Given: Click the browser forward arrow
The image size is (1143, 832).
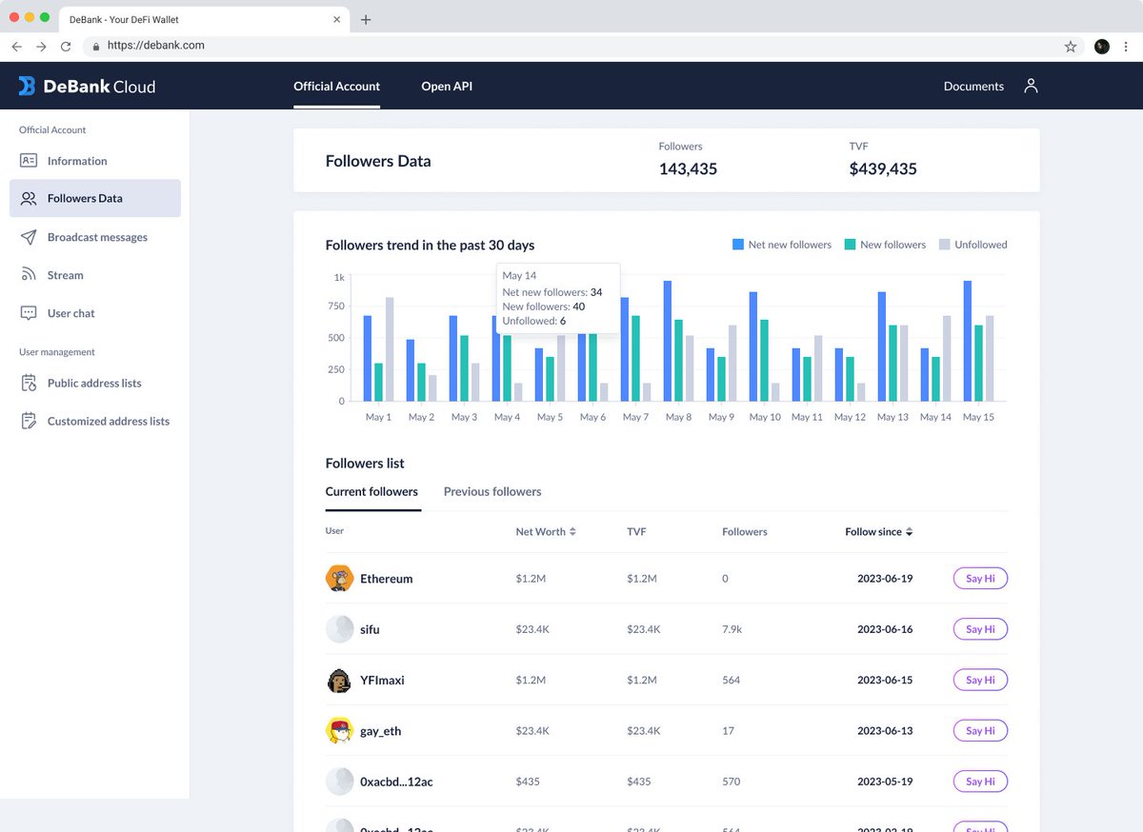Looking at the screenshot, I should pos(41,46).
